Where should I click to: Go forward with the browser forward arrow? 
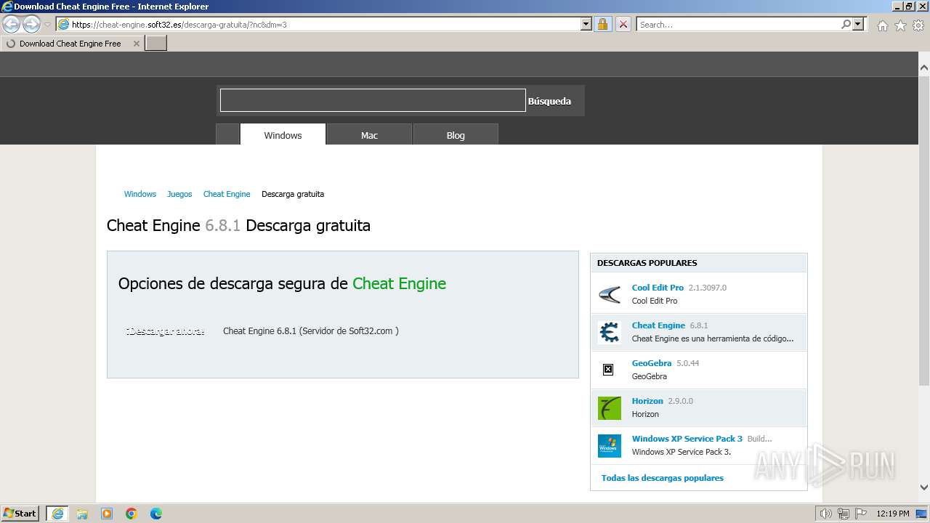31,24
